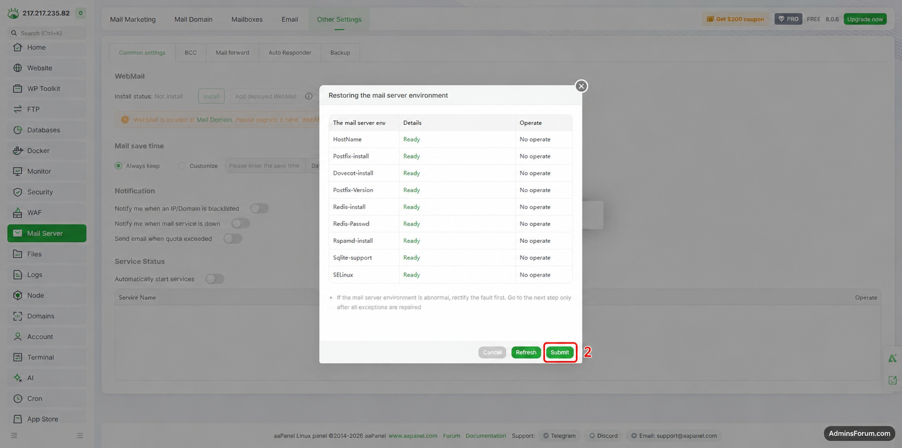Click the Cron clock icon

[x=18, y=398]
